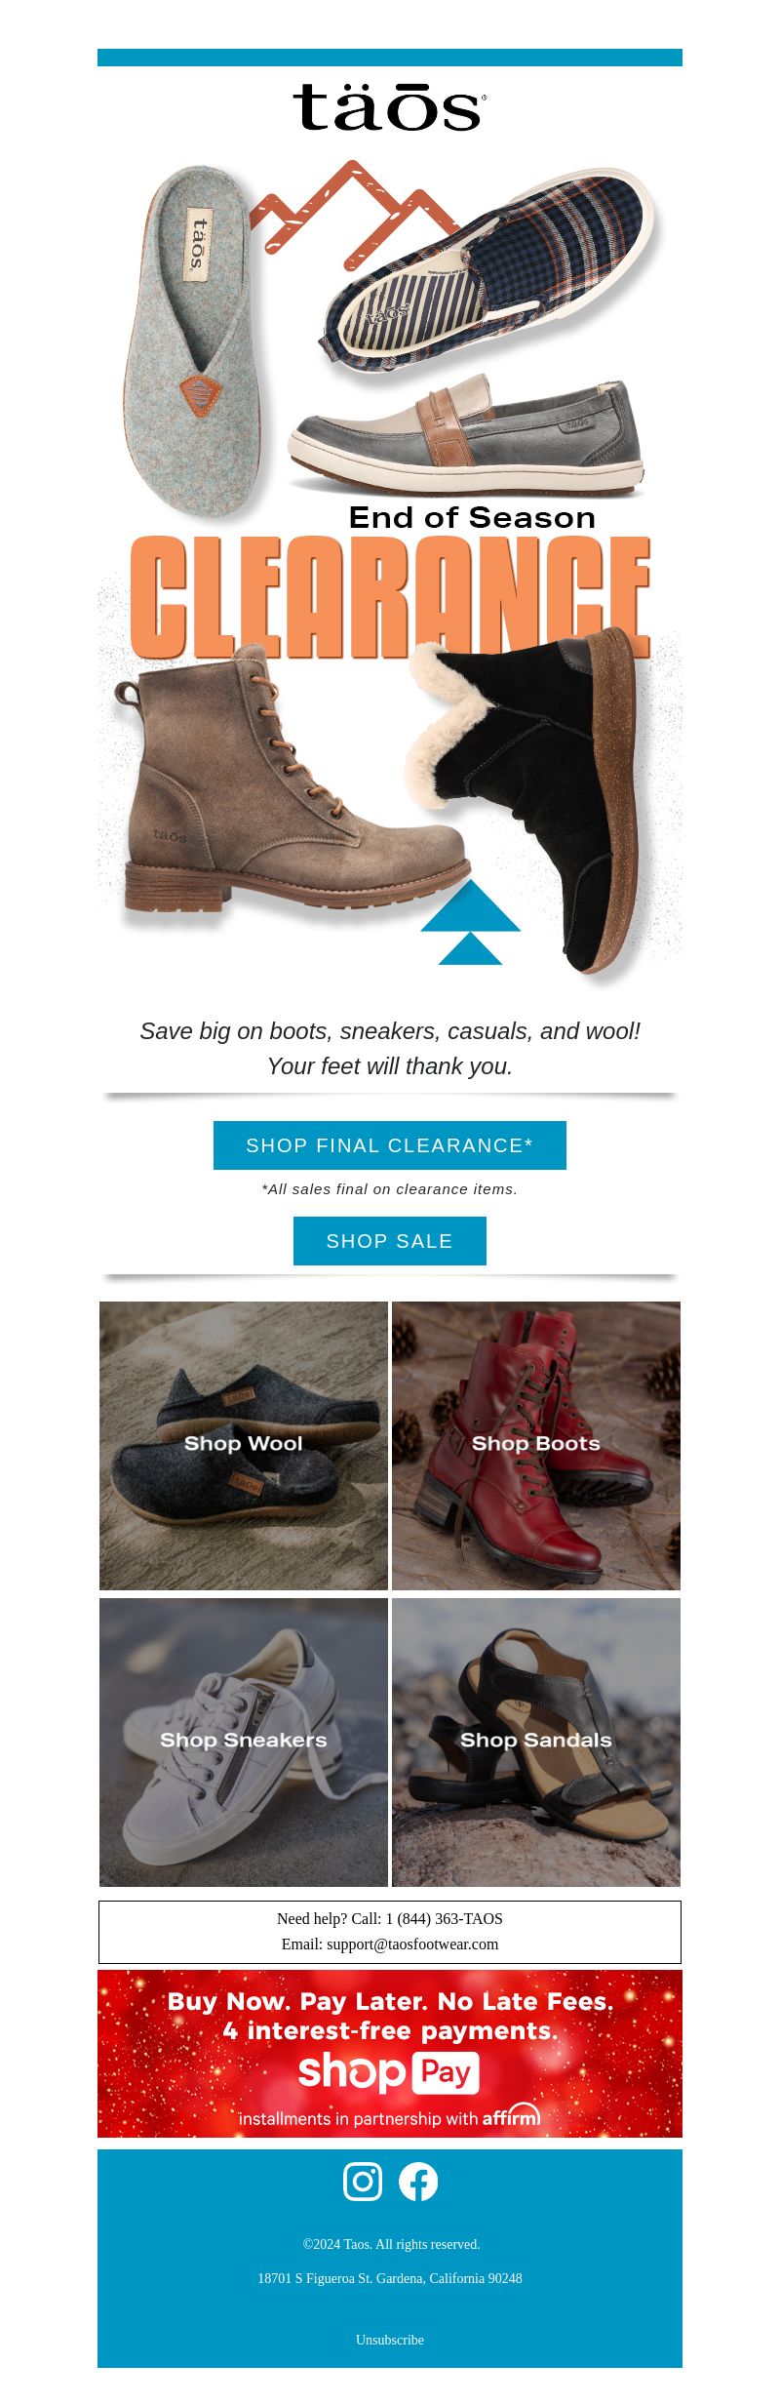This screenshot has height=2405, width=780.
Task: Click the SHOP FINAL CLEARANCE button
Action: pyautogui.click(x=390, y=1145)
